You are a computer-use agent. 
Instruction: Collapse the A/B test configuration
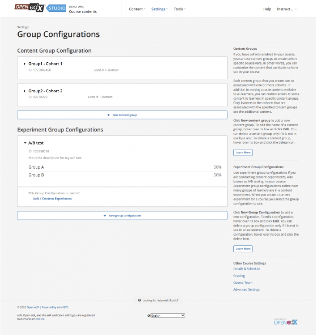pos(25,143)
